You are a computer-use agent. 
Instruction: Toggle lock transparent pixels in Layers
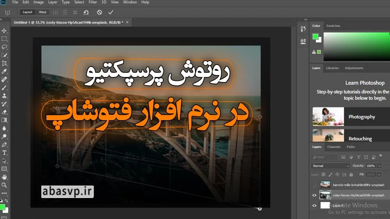click(x=323, y=175)
